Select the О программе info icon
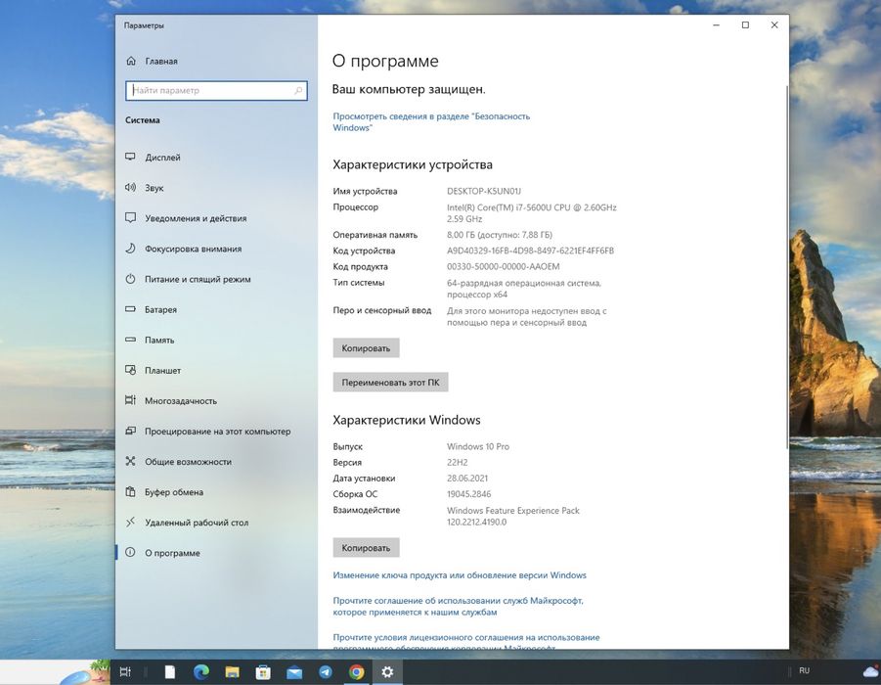 pos(130,552)
